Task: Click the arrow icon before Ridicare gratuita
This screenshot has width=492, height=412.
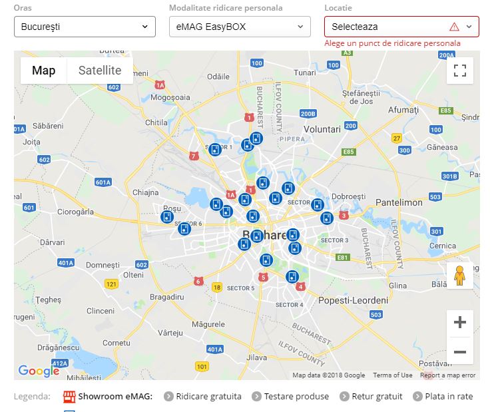Action: coord(168,397)
